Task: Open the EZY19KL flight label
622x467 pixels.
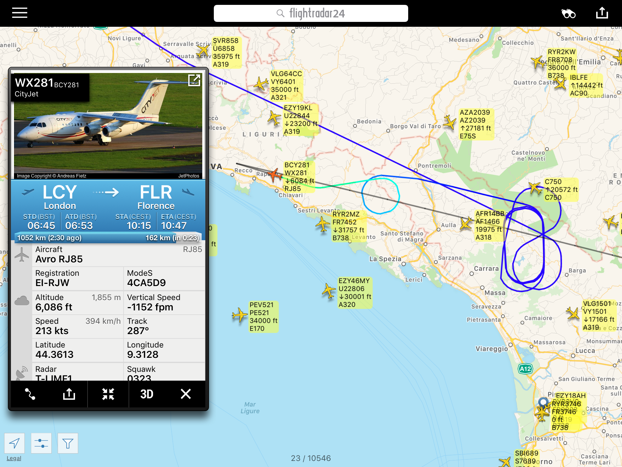Action: (x=300, y=120)
